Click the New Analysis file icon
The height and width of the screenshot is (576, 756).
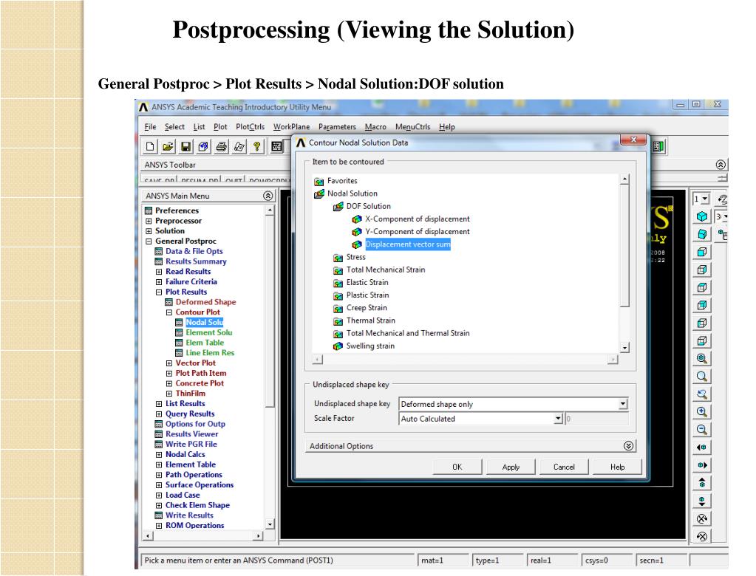[150, 146]
